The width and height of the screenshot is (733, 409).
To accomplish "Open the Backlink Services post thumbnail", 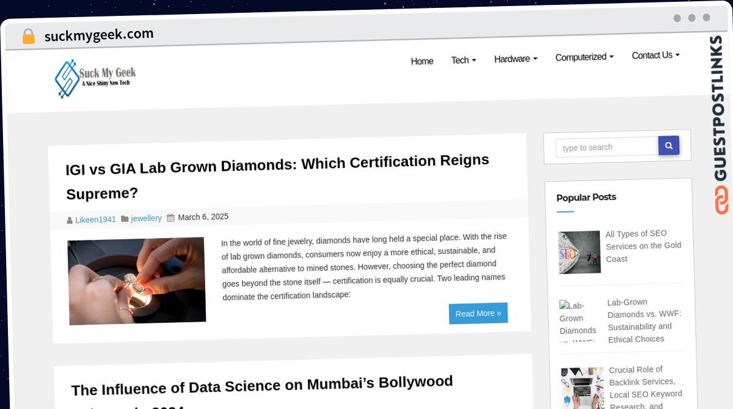I will pos(583,388).
